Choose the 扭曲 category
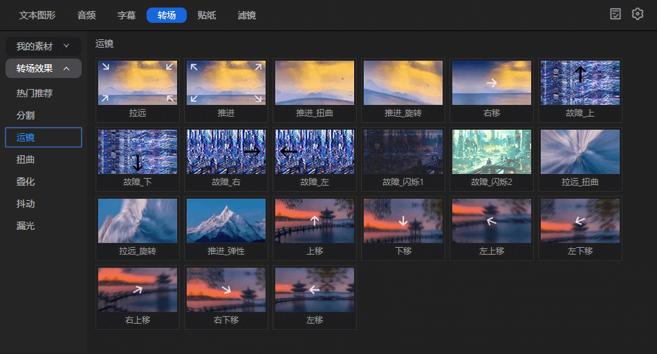 (x=25, y=159)
